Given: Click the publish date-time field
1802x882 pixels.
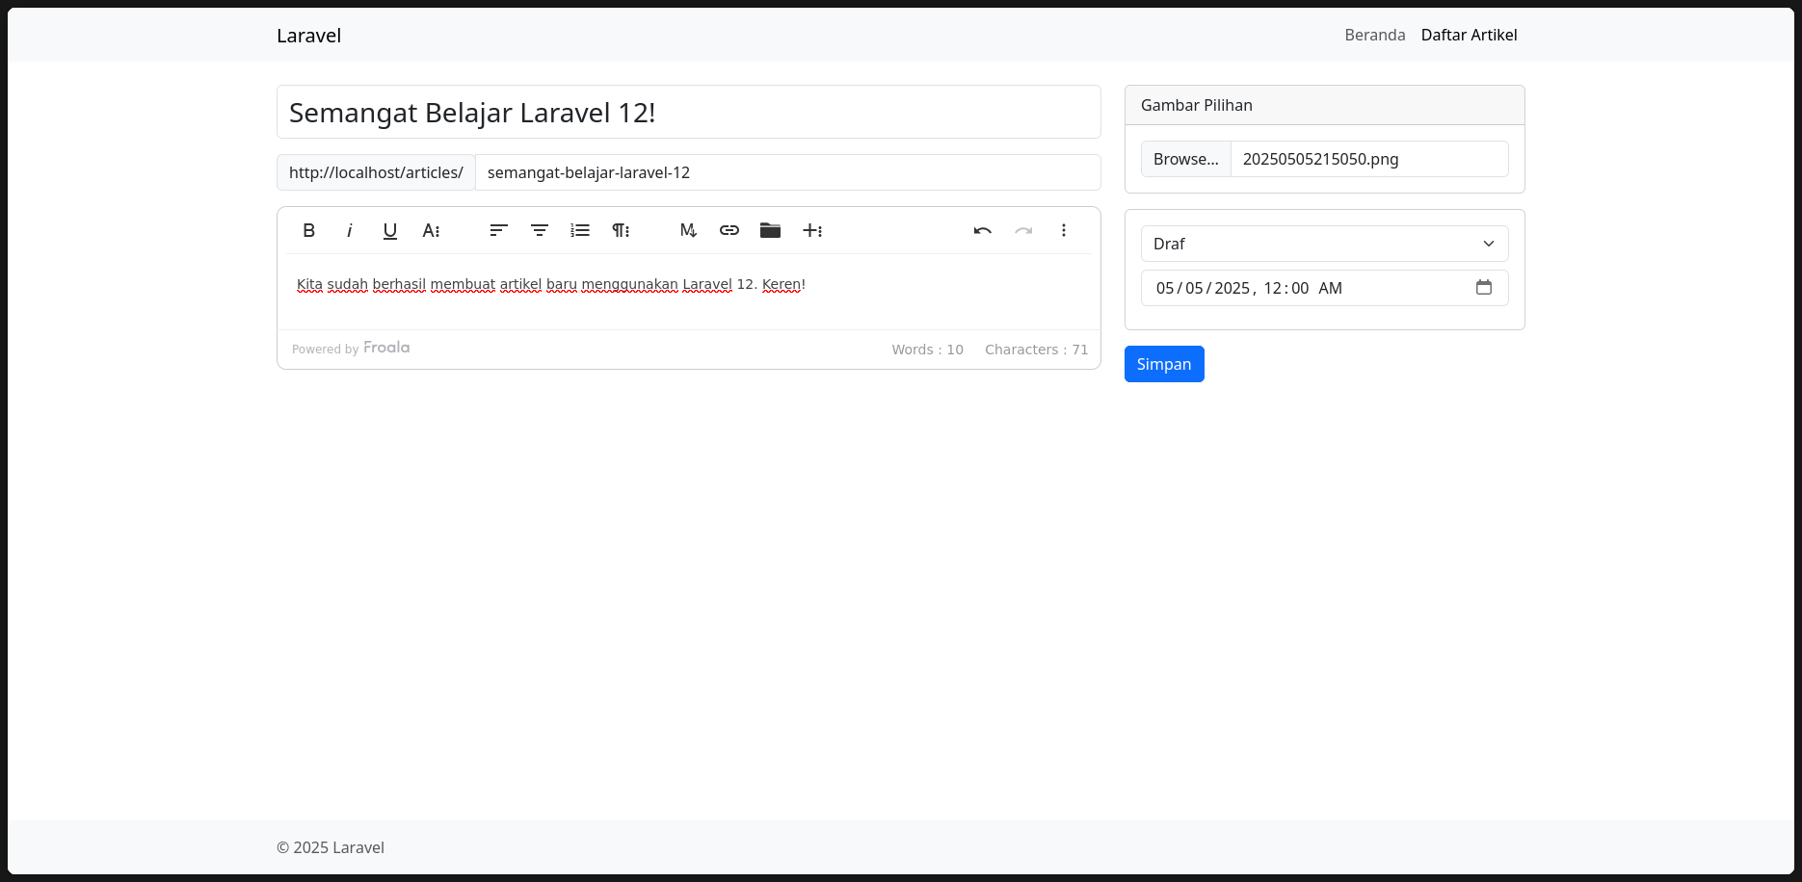Looking at the screenshot, I should [1325, 288].
